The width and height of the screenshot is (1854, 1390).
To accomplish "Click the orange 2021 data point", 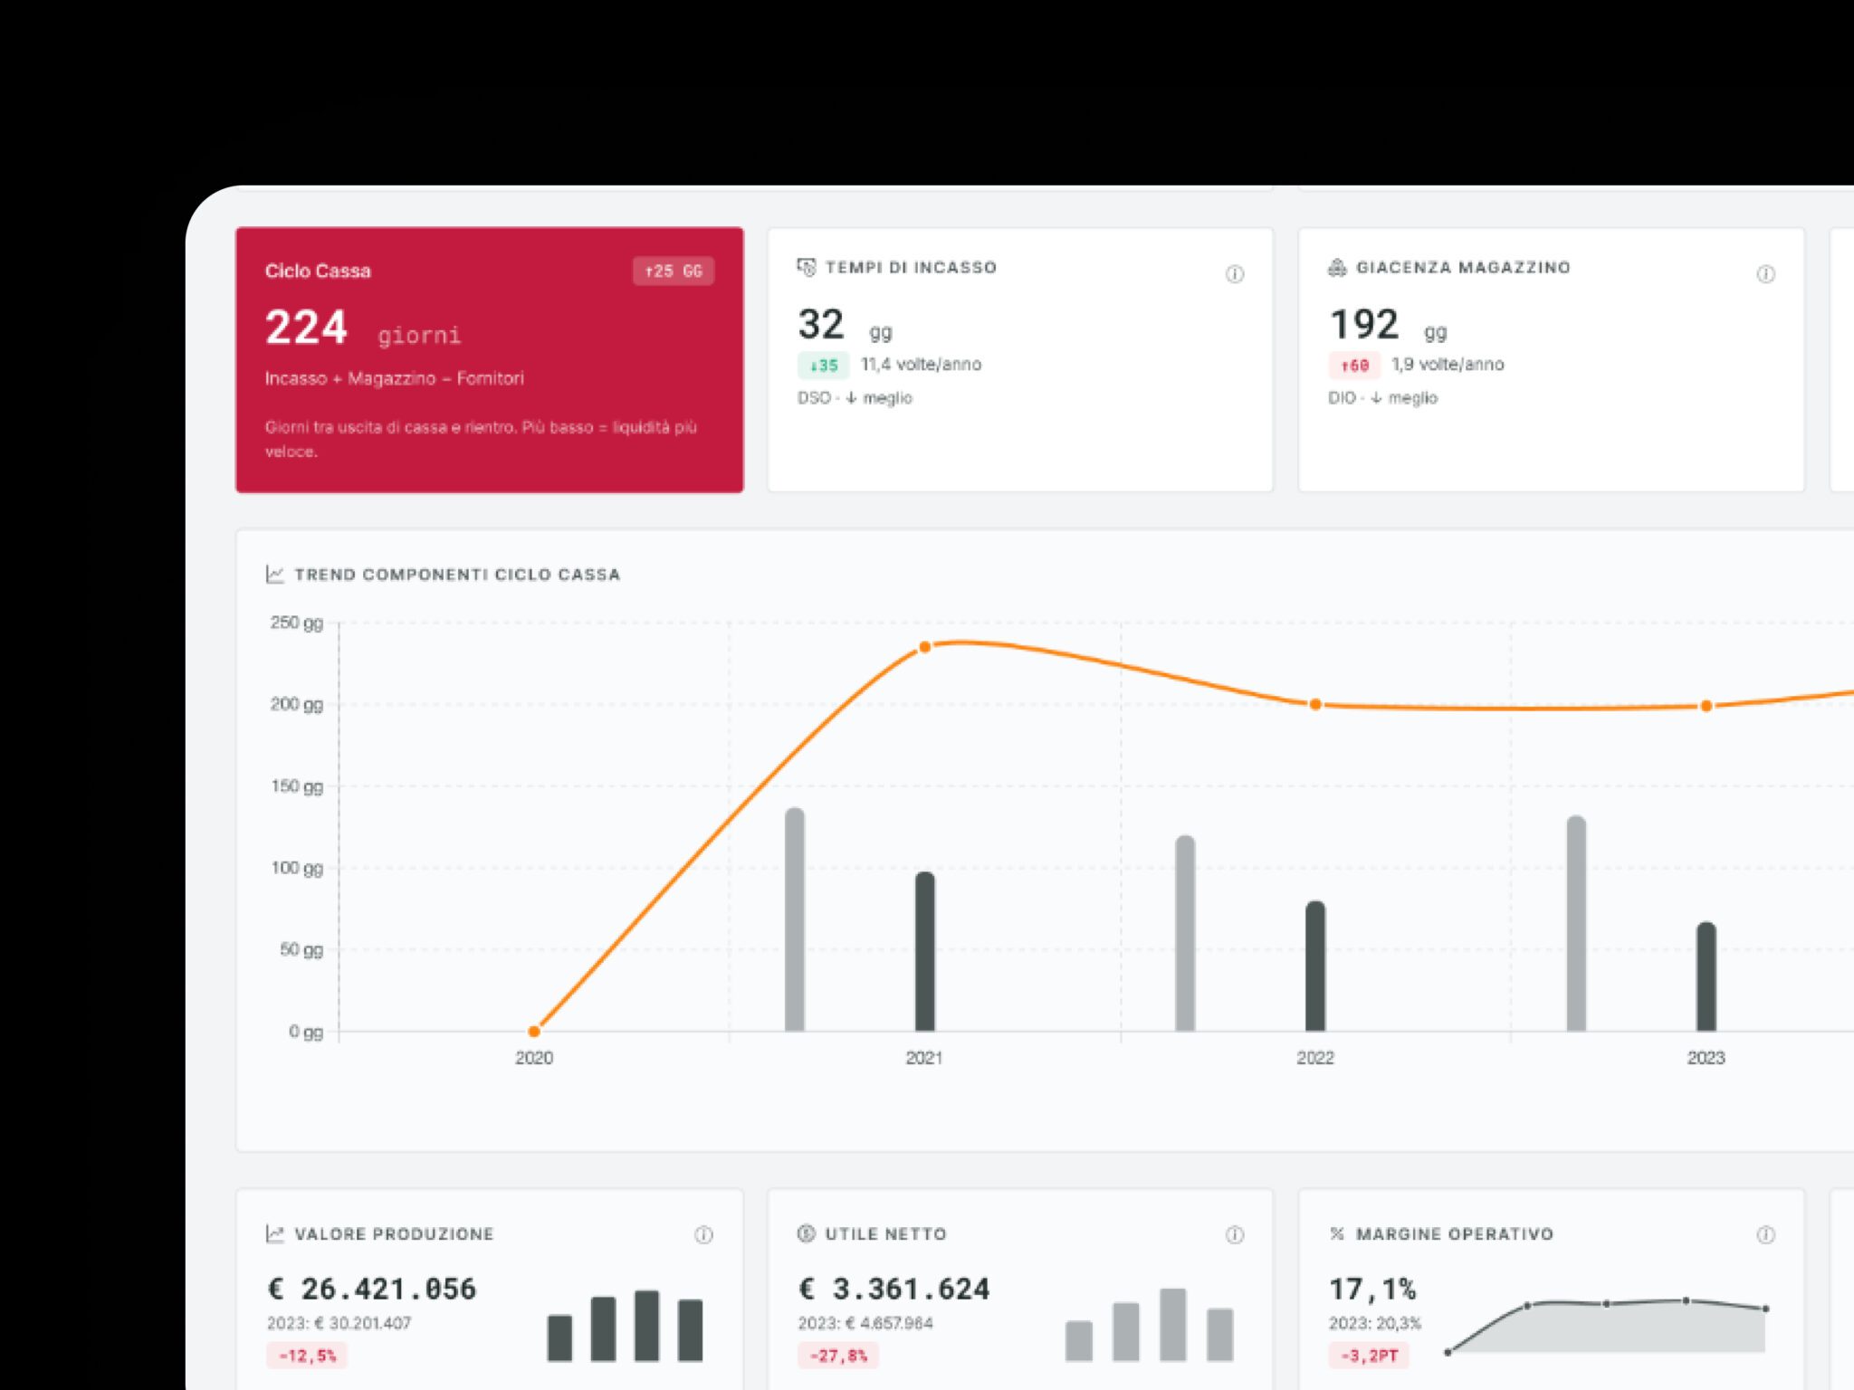I will (924, 647).
